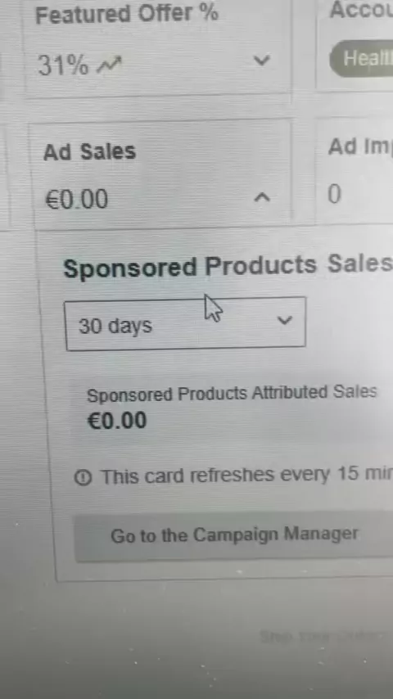Click the Healthy account status badge
Image resolution: width=393 pixels, height=699 pixels.
point(361,58)
